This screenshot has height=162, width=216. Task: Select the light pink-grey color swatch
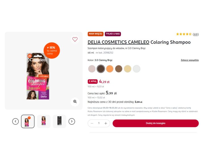click(92, 69)
